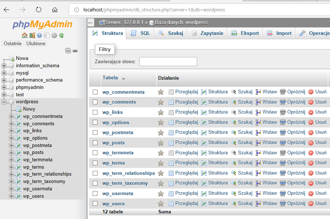Click the favorite star for wp_termmeta

point(161,153)
